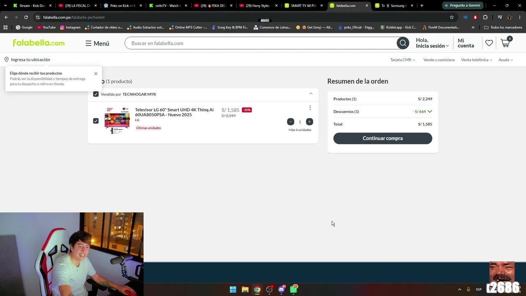Open File Explorer from the taskbar
This screenshot has width=526, height=296.
245,289
